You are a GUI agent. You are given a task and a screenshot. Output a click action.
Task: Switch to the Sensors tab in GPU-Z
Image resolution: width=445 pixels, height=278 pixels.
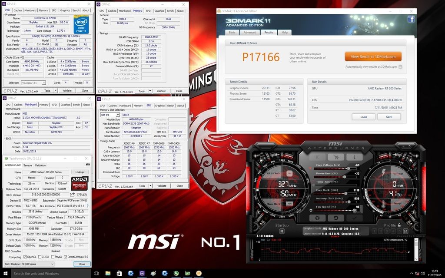(27, 165)
